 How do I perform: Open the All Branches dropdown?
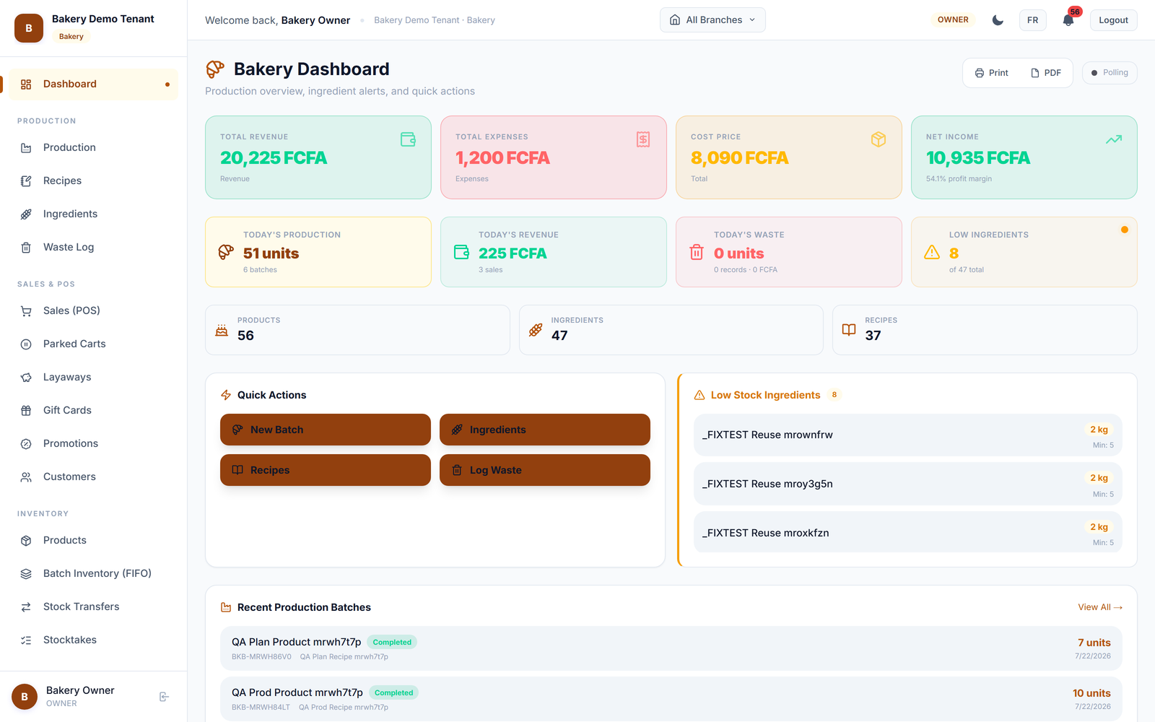(712, 20)
